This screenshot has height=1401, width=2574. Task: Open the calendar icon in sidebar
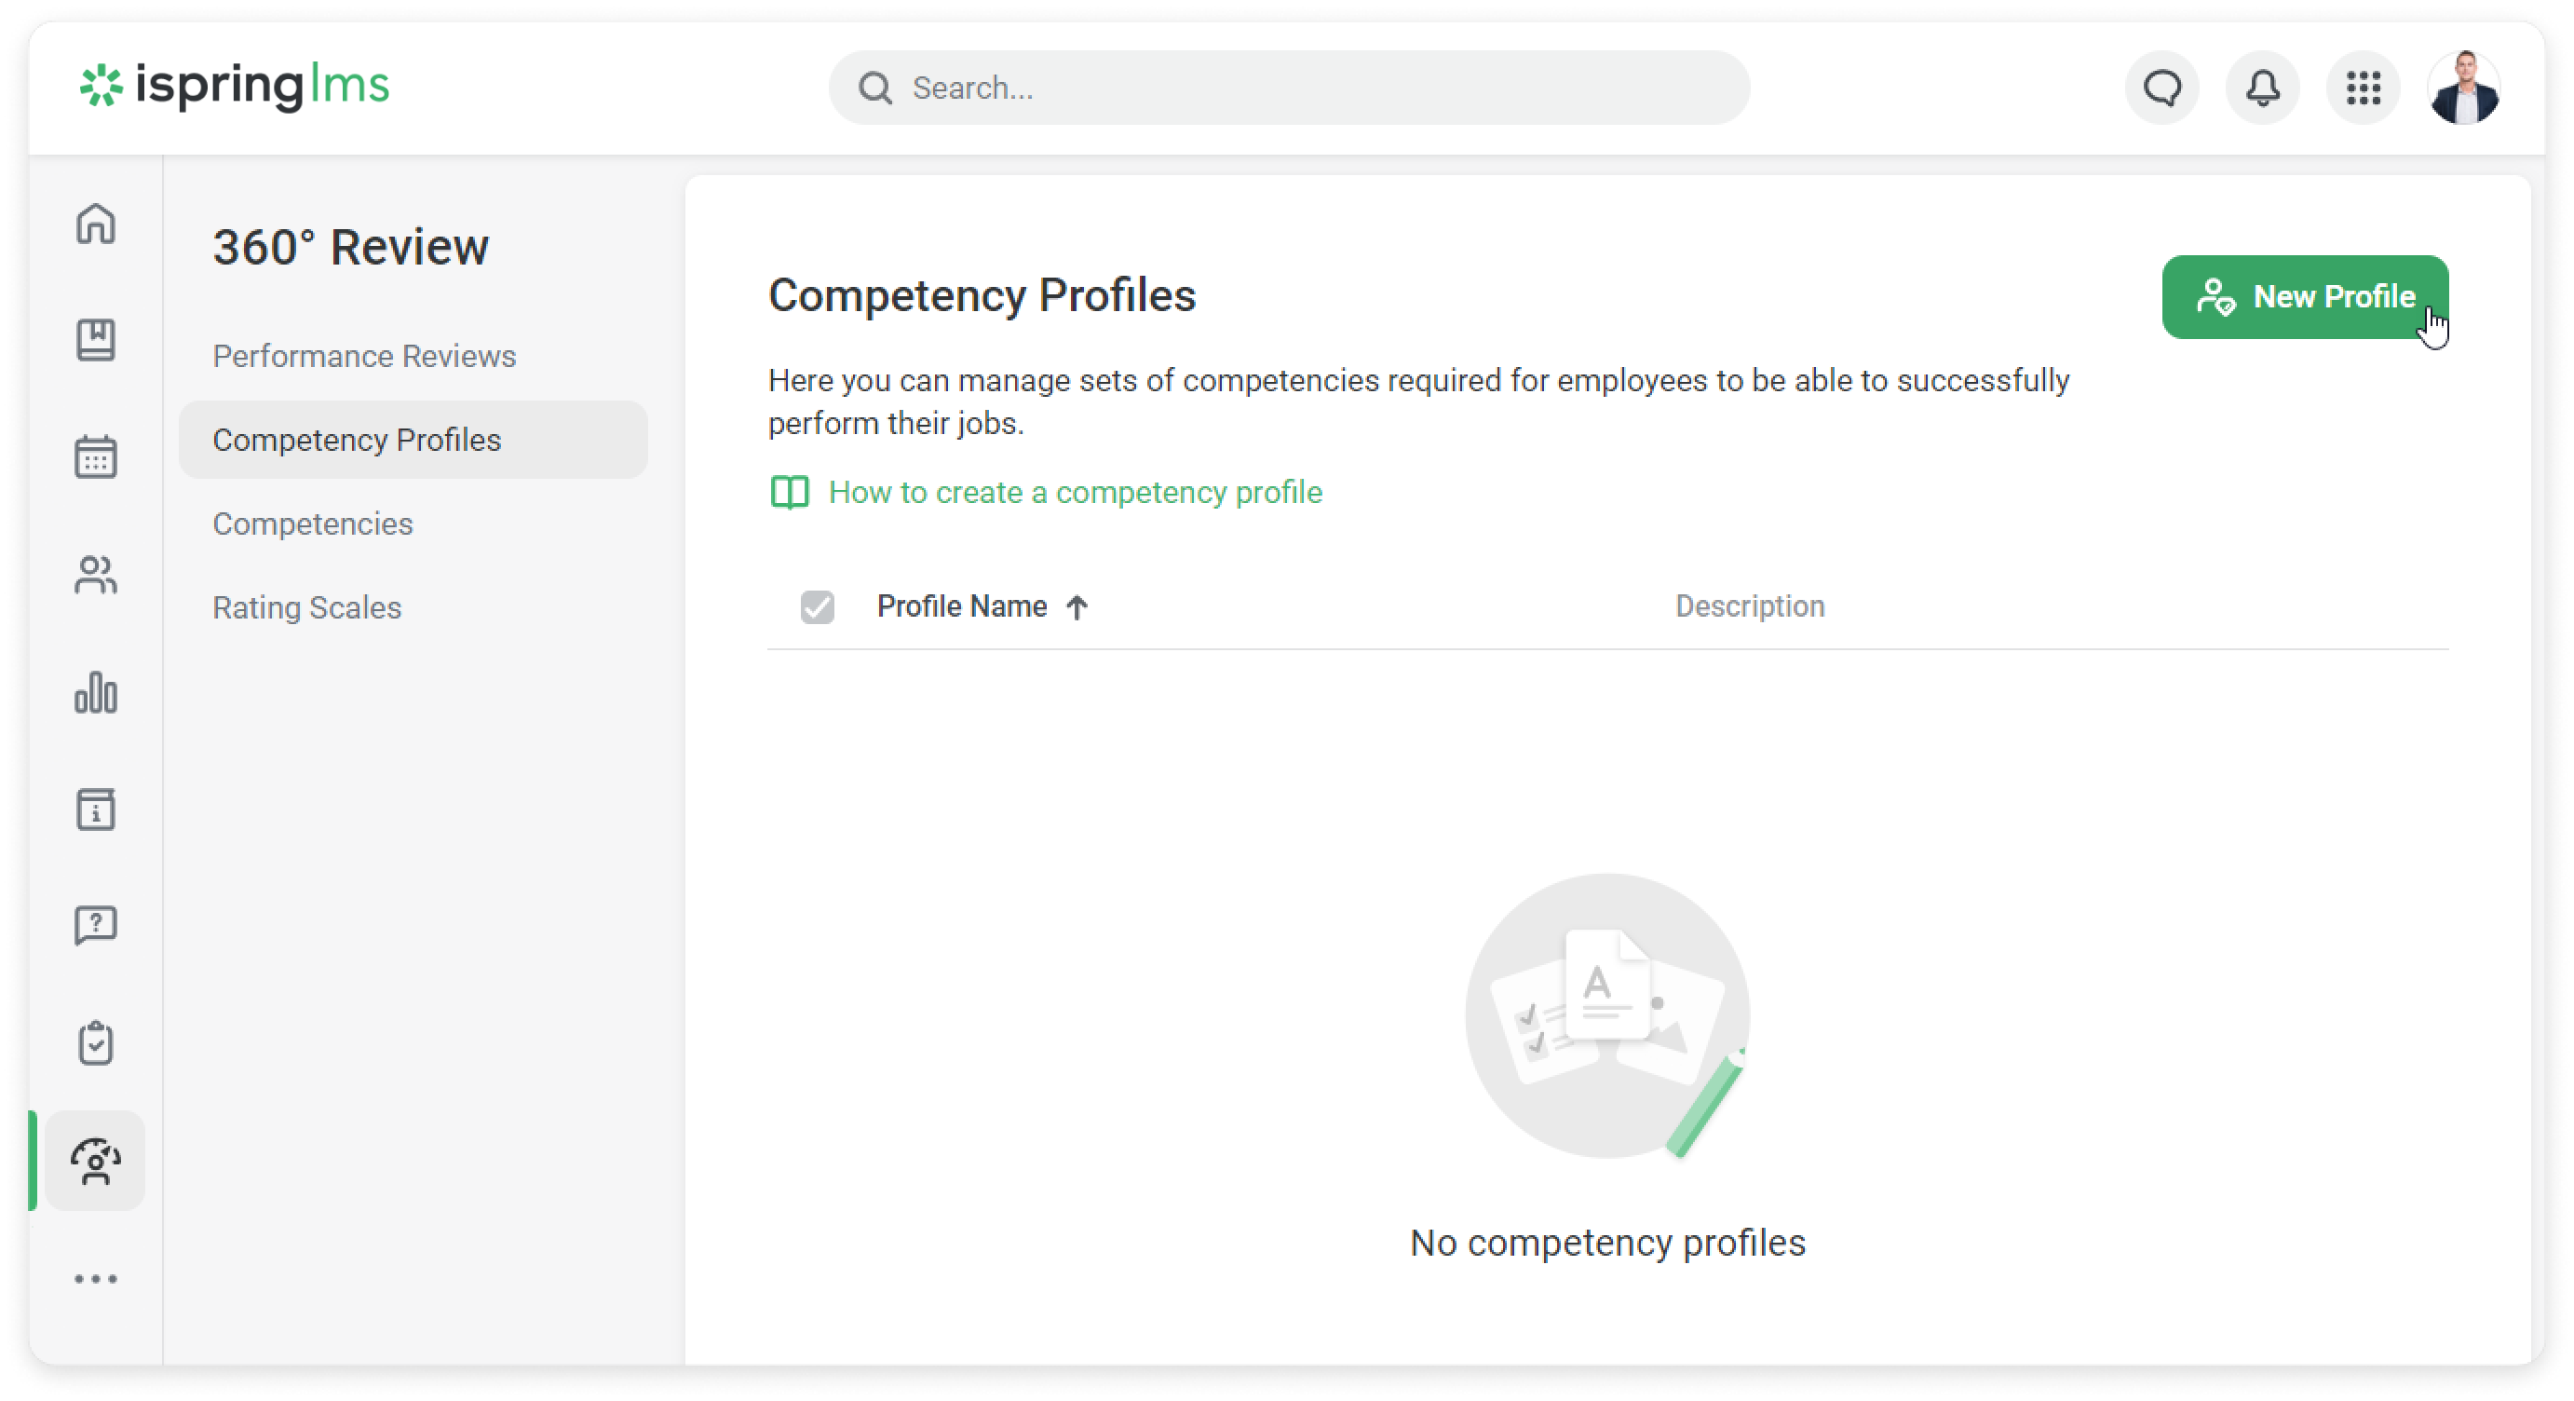[96, 456]
